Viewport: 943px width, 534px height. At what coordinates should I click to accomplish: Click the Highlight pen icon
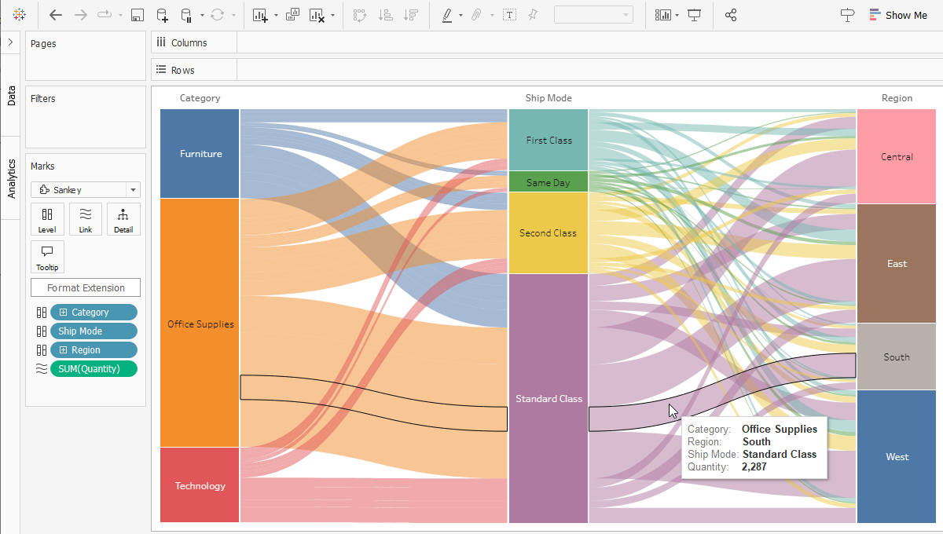pyautogui.click(x=446, y=15)
